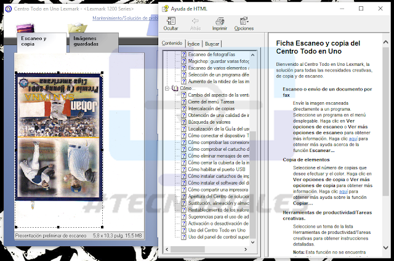The width and height of the screenshot is (394, 261).
Task: Click the folder icon above Imágenes guardadas
Action: (x=78, y=28)
